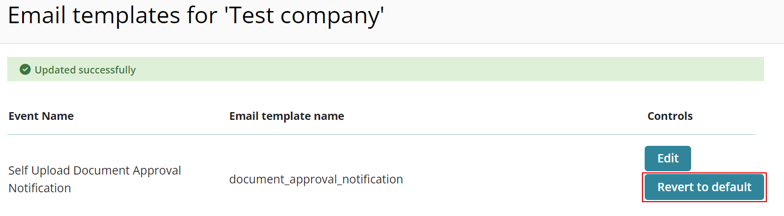Click the document_approval_notification template name
Viewport: 784px width, 216px height.
[316, 180]
